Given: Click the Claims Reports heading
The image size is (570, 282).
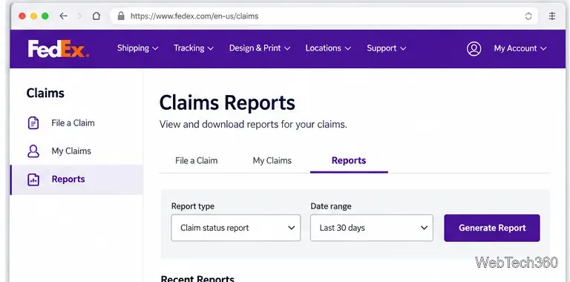Looking at the screenshot, I should coord(227,102).
